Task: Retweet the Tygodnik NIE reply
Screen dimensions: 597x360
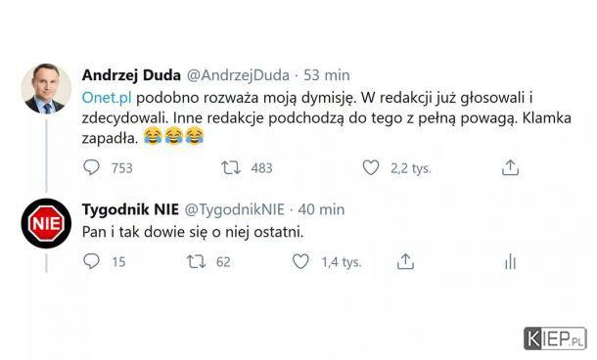Action: [x=196, y=262]
